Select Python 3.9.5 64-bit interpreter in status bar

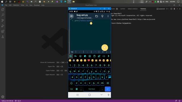(7, 101)
